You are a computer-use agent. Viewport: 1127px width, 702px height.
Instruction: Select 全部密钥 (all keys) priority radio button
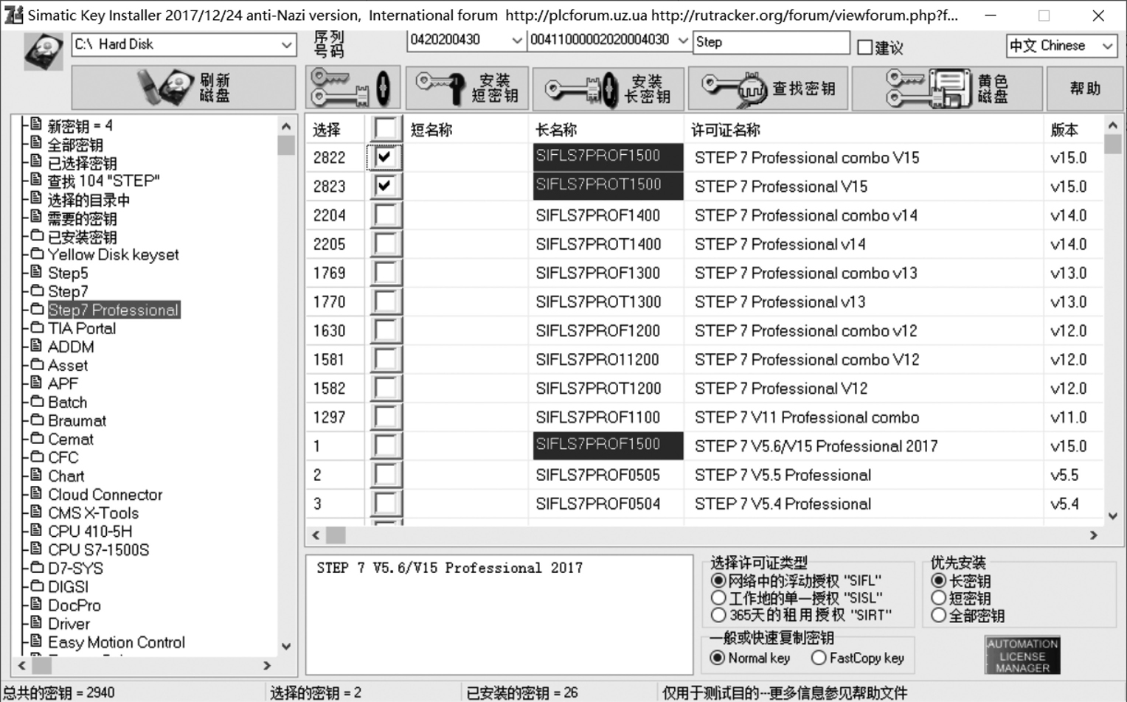pos(939,615)
